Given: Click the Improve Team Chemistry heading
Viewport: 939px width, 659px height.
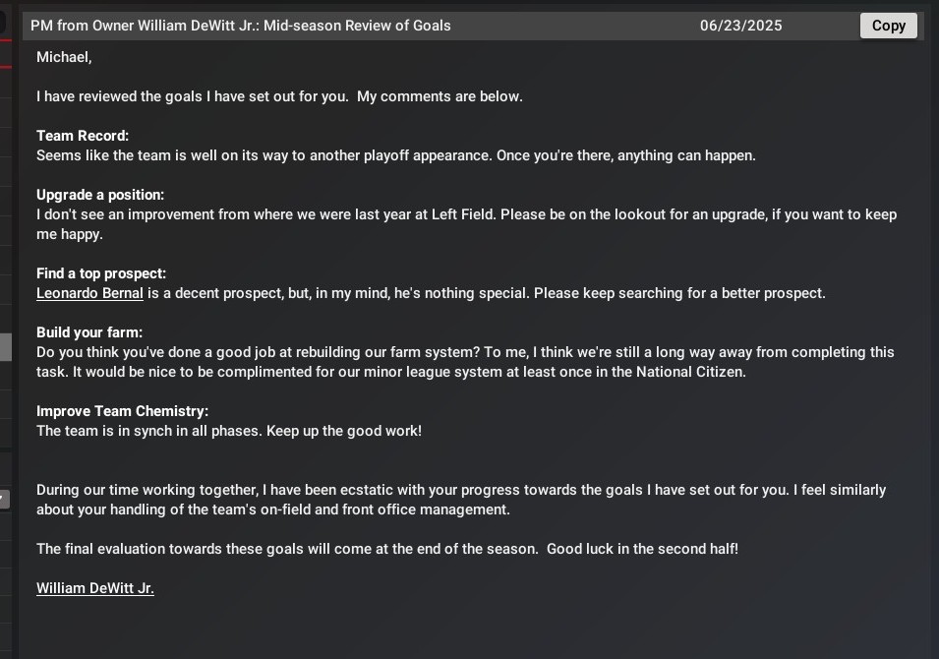Looking at the screenshot, I should click(123, 411).
